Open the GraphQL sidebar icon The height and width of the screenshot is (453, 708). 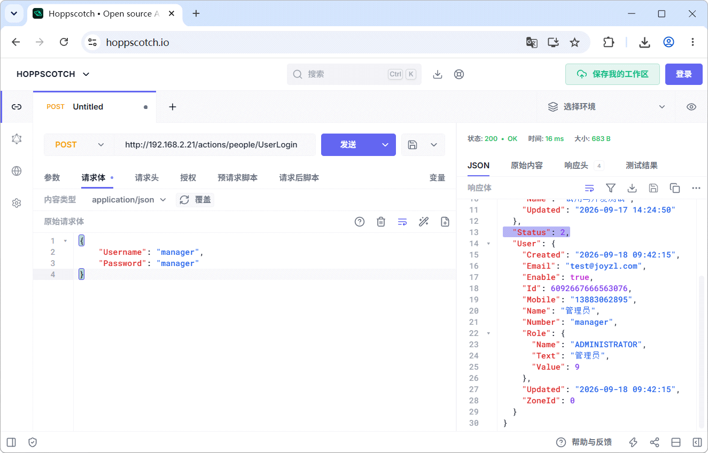coord(17,139)
